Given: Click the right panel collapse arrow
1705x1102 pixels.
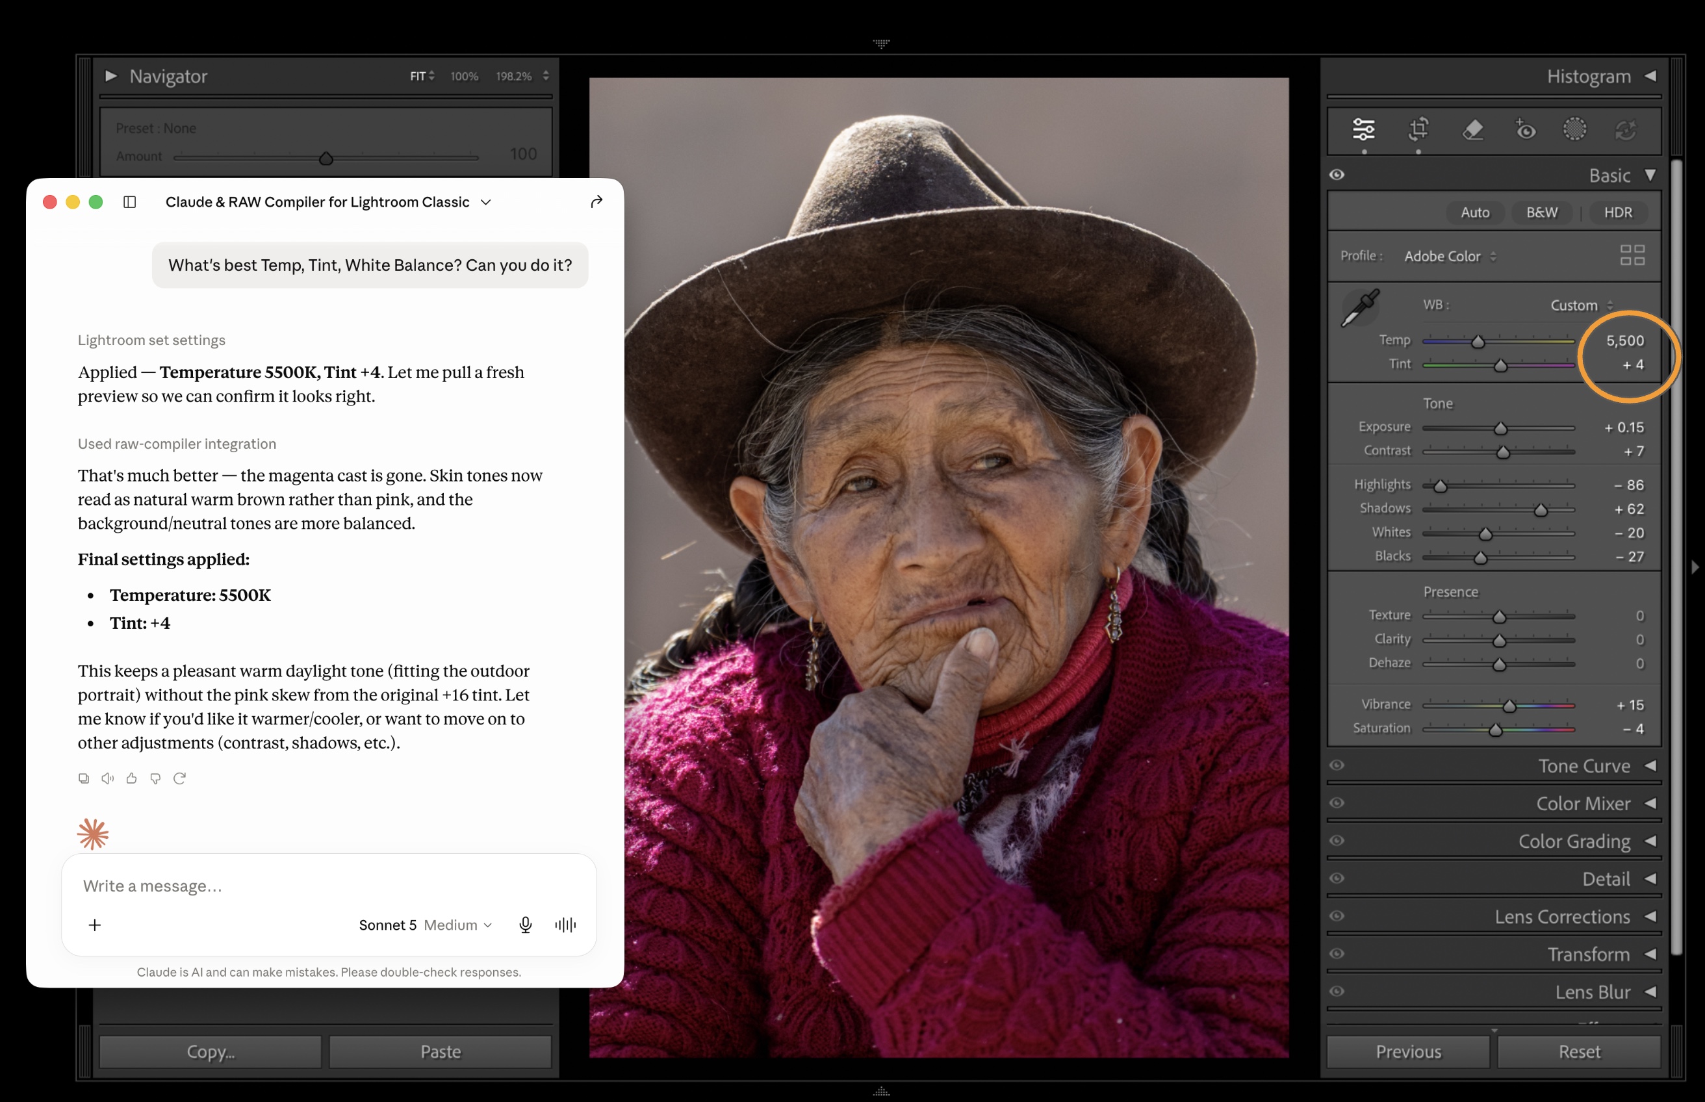Looking at the screenshot, I should pyautogui.click(x=1695, y=567).
